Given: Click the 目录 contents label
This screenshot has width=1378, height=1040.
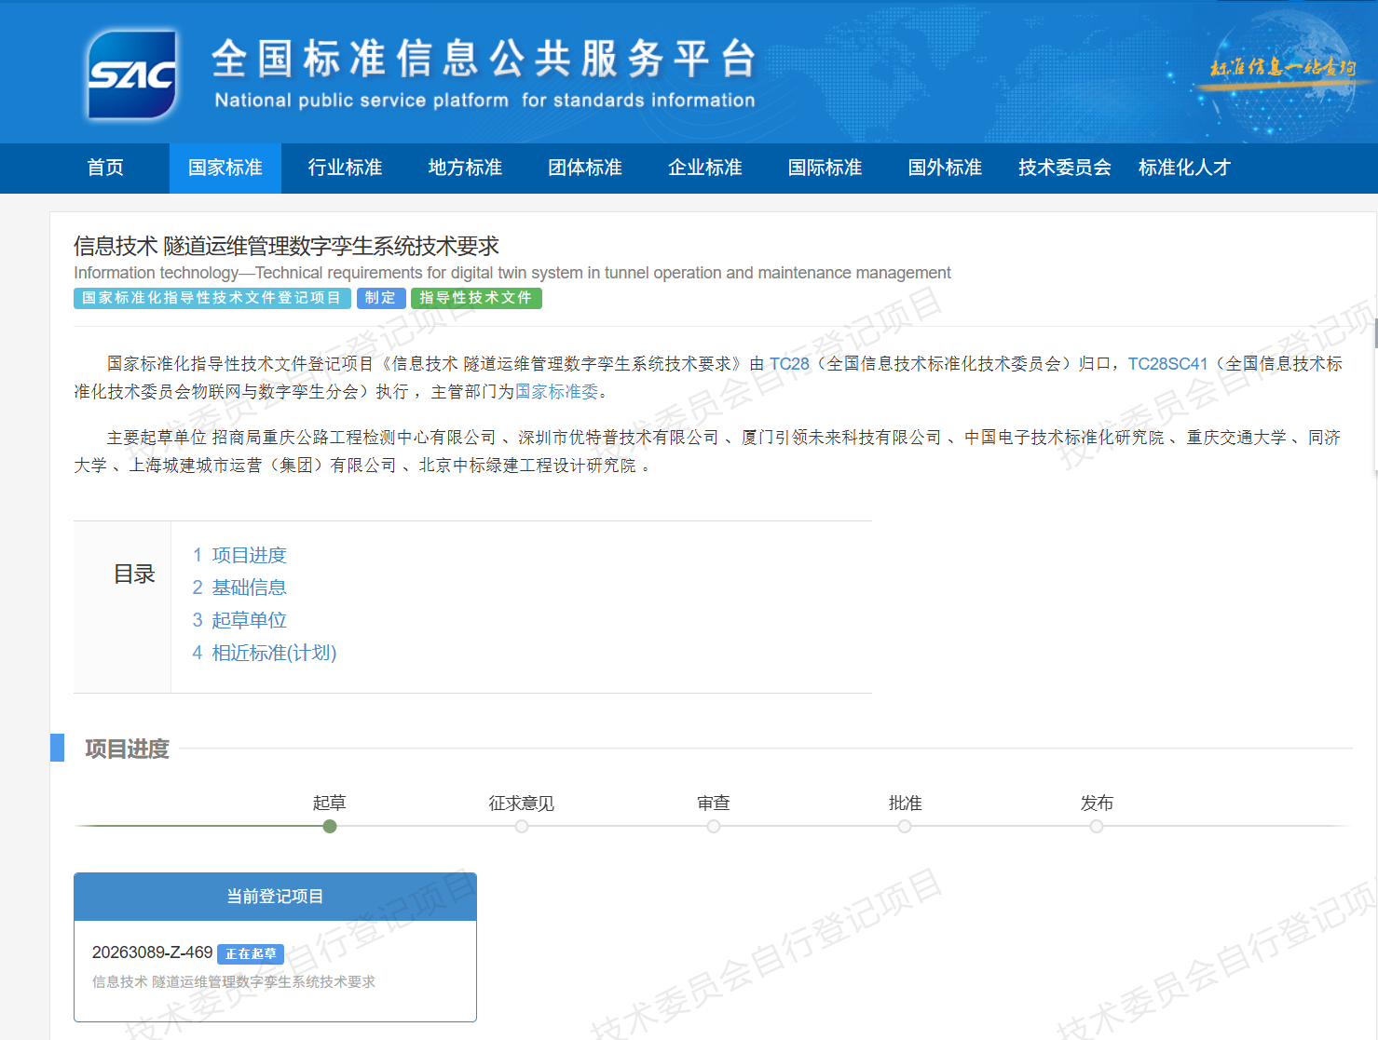Looking at the screenshot, I should [134, 574].
